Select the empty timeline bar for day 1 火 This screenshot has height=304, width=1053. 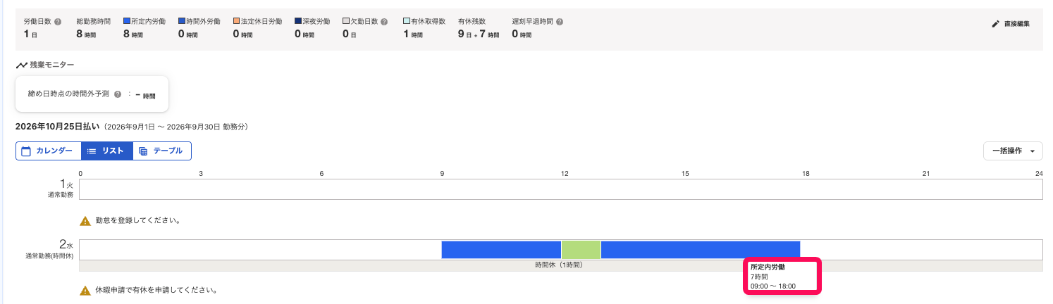click(561, 189)
